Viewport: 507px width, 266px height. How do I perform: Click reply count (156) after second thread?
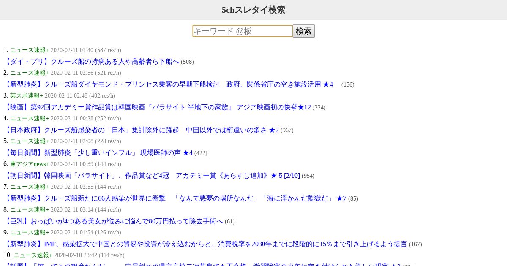pyautogui.click(x=348, y=85)
